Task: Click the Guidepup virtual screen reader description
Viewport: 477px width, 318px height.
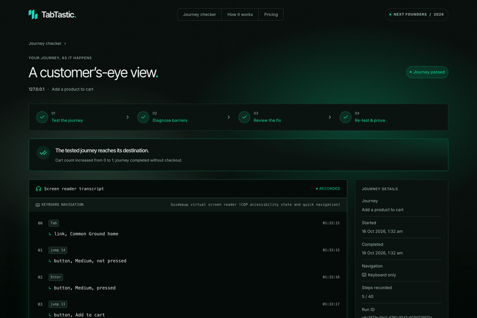Action: pos(255,205)
